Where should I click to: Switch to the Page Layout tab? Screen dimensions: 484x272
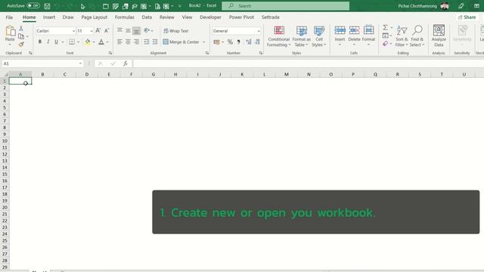94,17
